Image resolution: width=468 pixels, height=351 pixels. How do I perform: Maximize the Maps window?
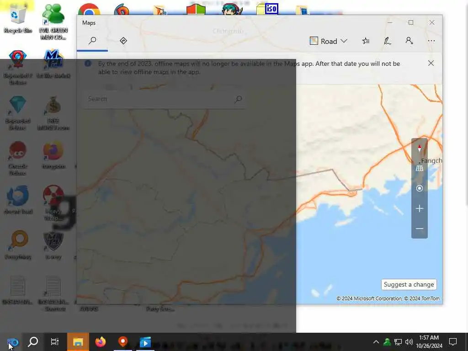tap(411, 22)
